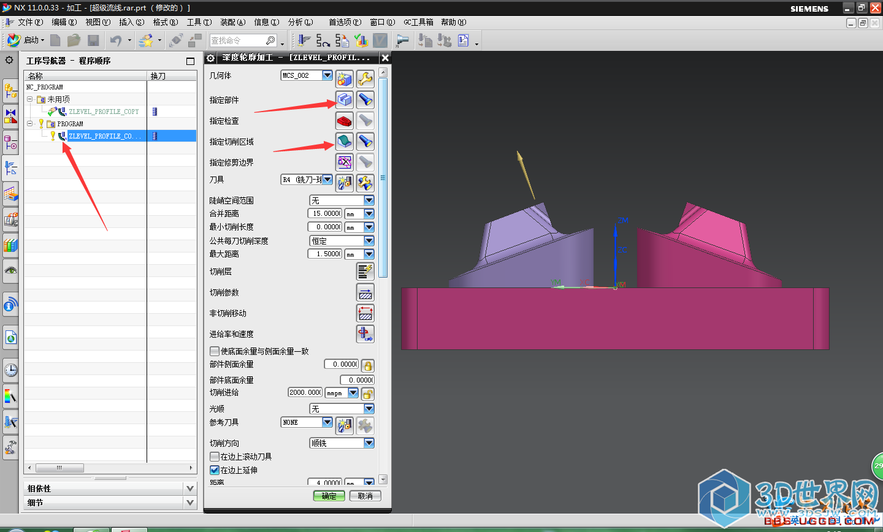The image size is (883, 532).
Task: Open the 视图(V) menu
Action: (97, 22)
